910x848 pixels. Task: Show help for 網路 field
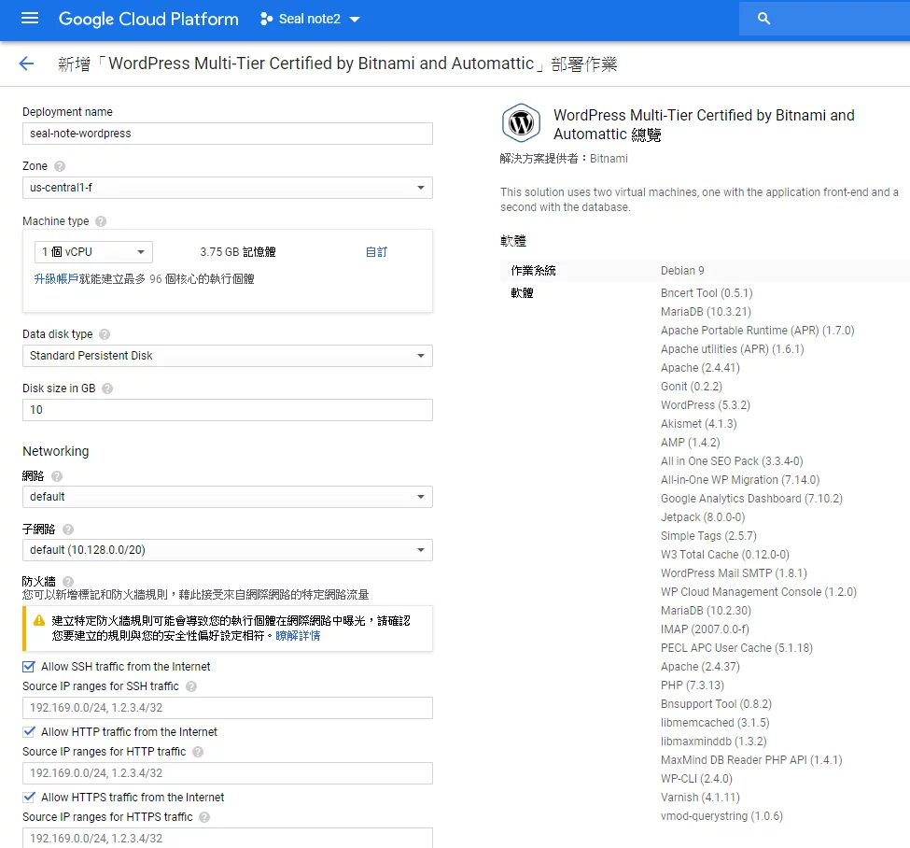[57, 476]
